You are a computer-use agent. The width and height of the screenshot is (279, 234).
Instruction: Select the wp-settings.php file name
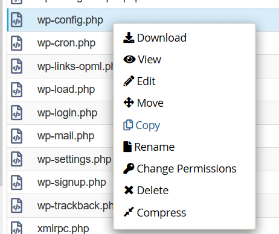74,160
